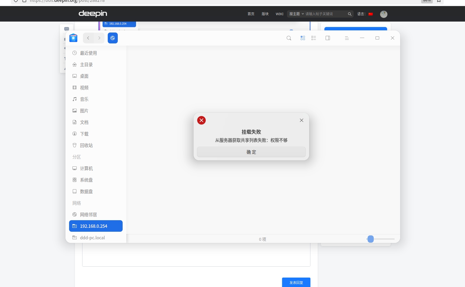
Task: Open 桌面 in the sidebar
Action: pyautogui.click(x=96, y=76)
